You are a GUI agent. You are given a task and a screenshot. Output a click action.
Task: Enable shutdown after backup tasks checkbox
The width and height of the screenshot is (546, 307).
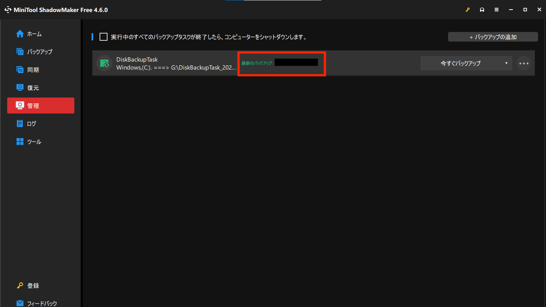coord(104,37)
